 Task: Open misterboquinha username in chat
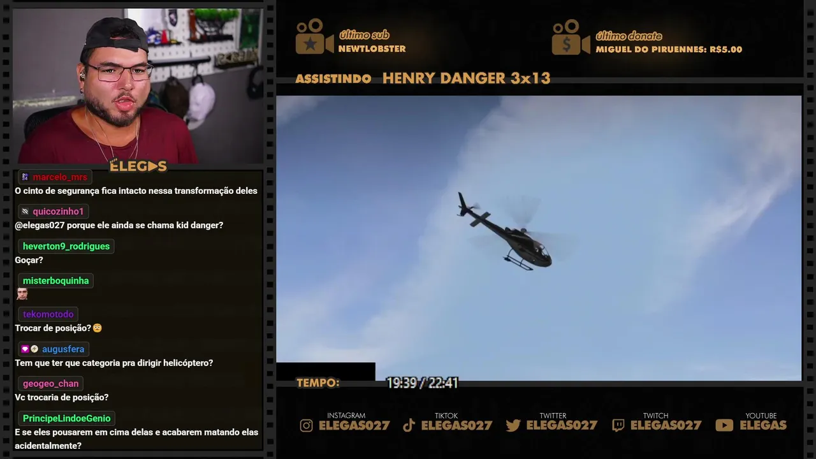pyautogui.click(x=55, y=280)
